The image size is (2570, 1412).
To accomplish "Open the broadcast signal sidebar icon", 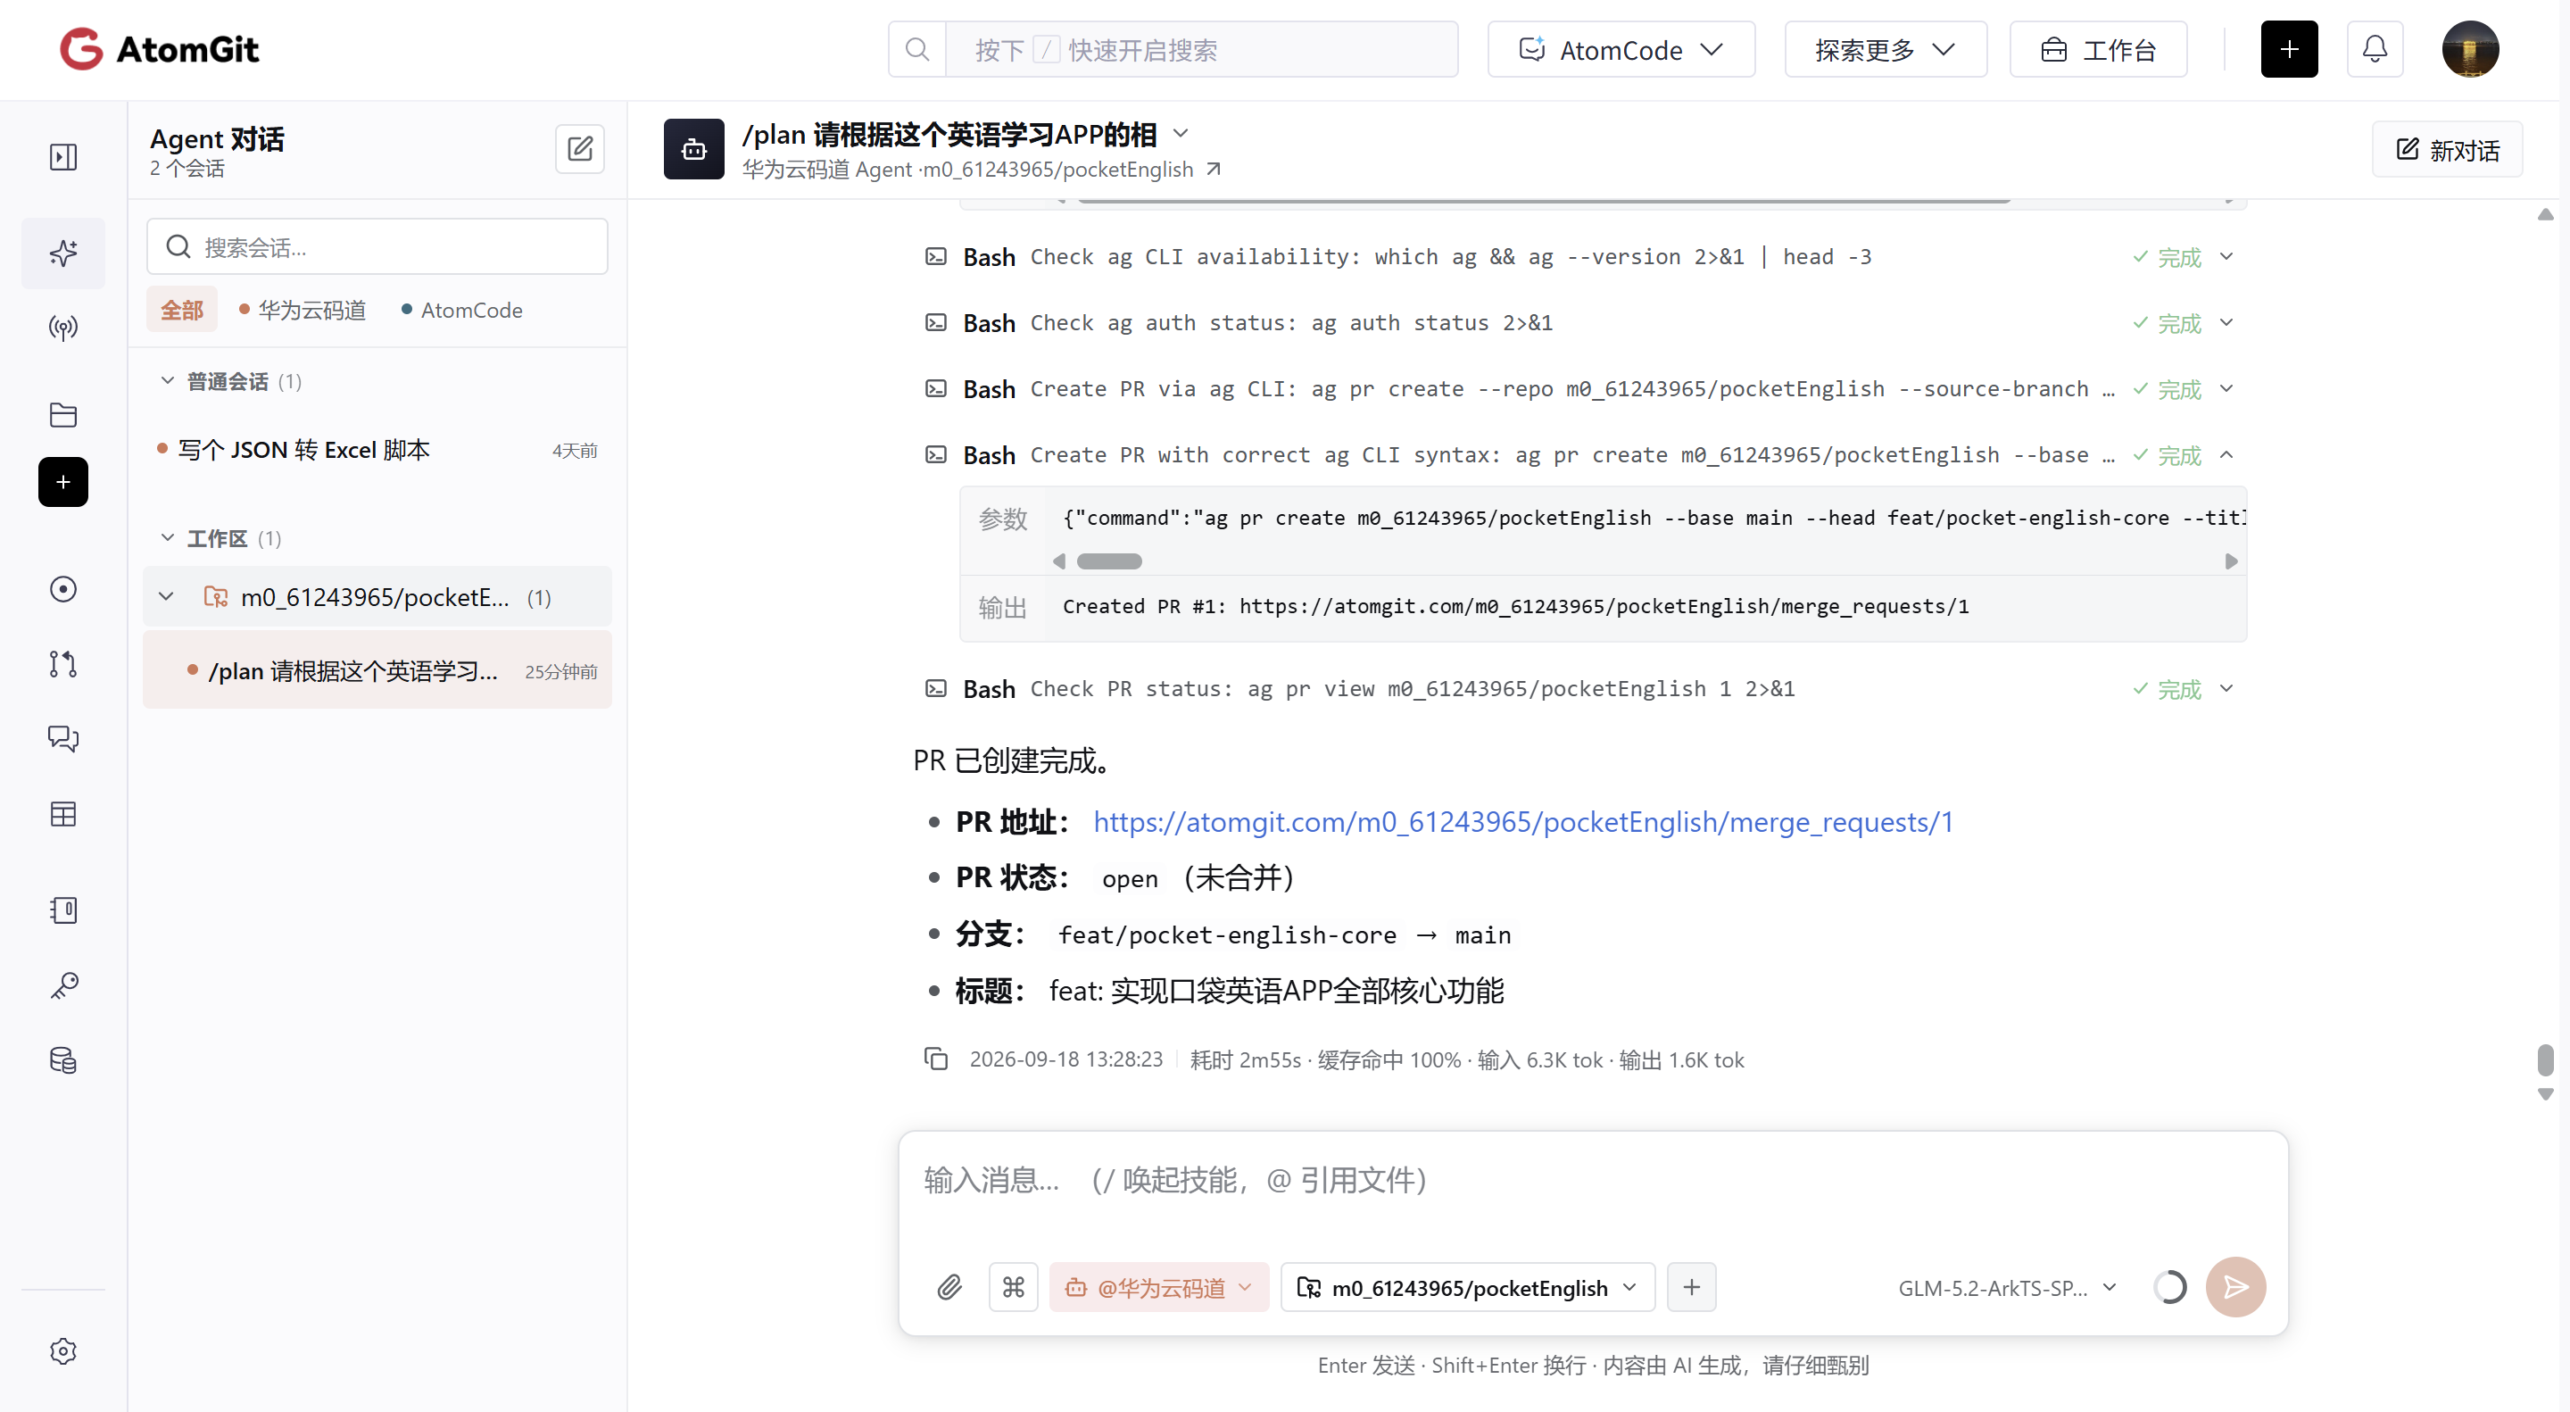I will click(62, 328).
